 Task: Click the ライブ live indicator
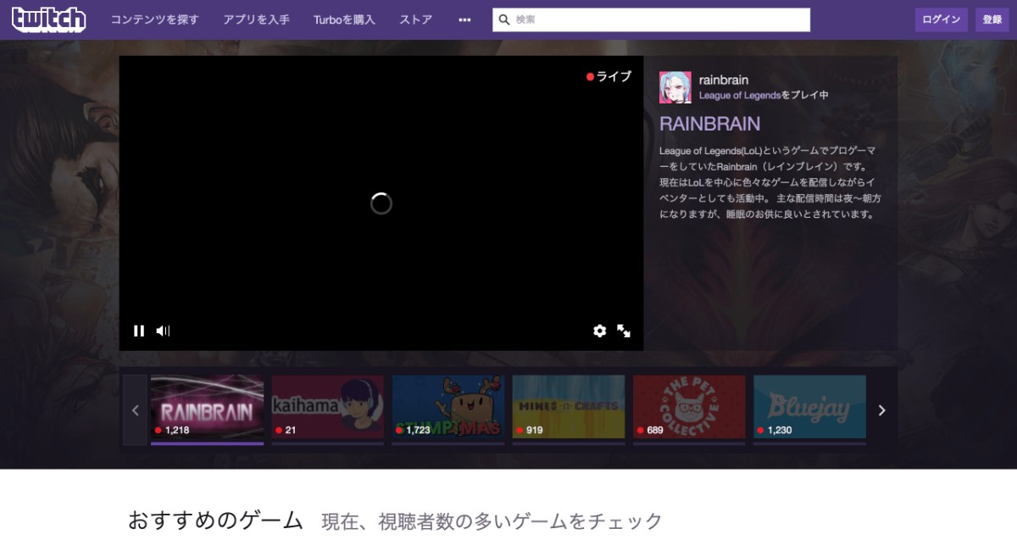click(609, 76)
